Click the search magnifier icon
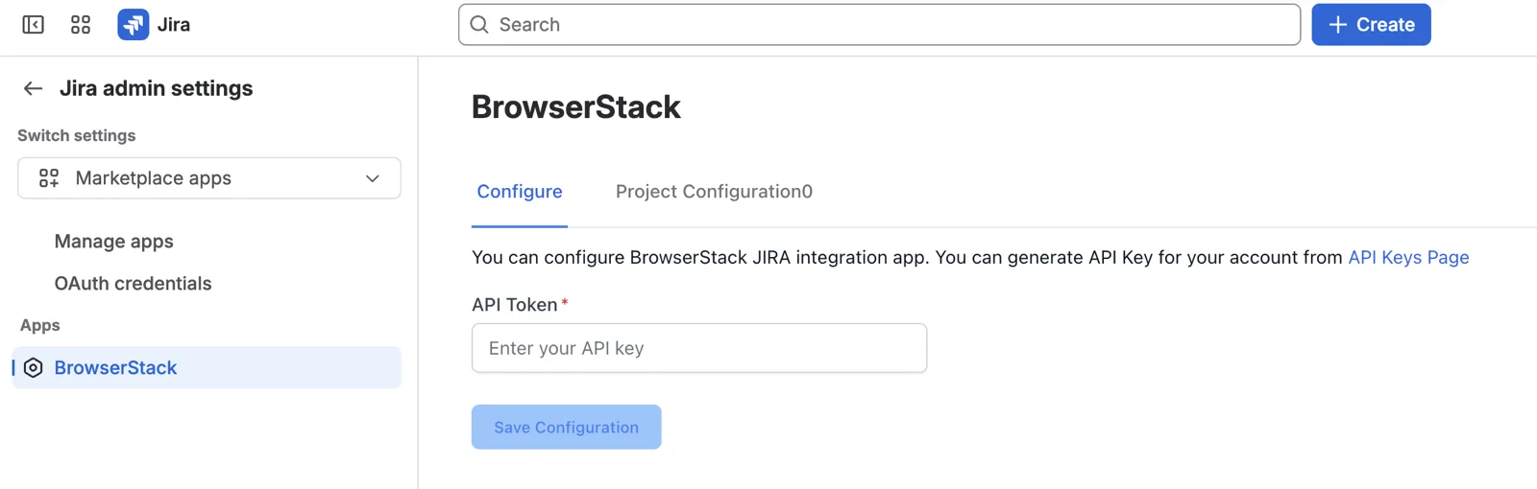This screenshot has width=1537, height=489. tap(479, 25)
